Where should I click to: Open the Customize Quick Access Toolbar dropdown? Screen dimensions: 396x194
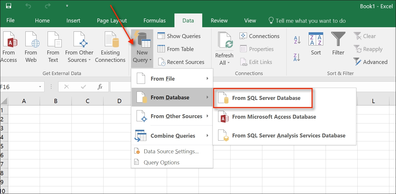click(x=67, y=6)
